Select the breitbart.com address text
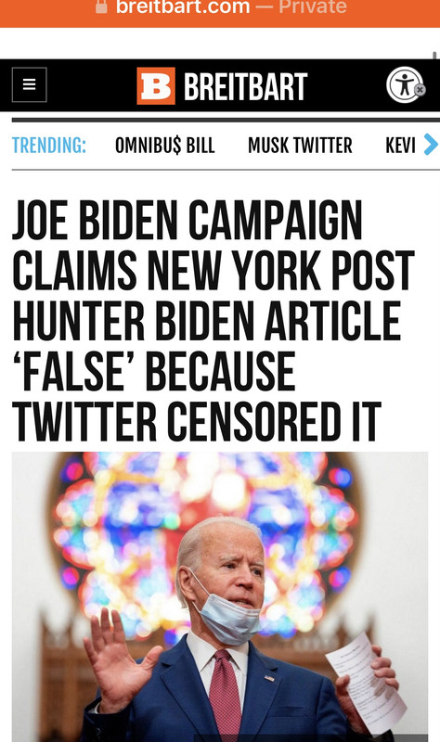The height and width of the screenshot is (742, 440). [x=183, y=6]
